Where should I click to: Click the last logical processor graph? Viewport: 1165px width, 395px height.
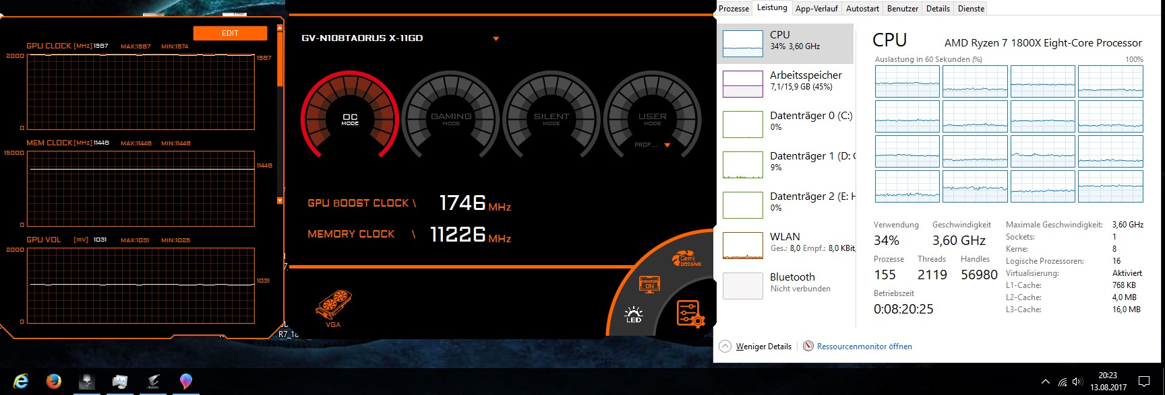click(x=1110, y=186)
